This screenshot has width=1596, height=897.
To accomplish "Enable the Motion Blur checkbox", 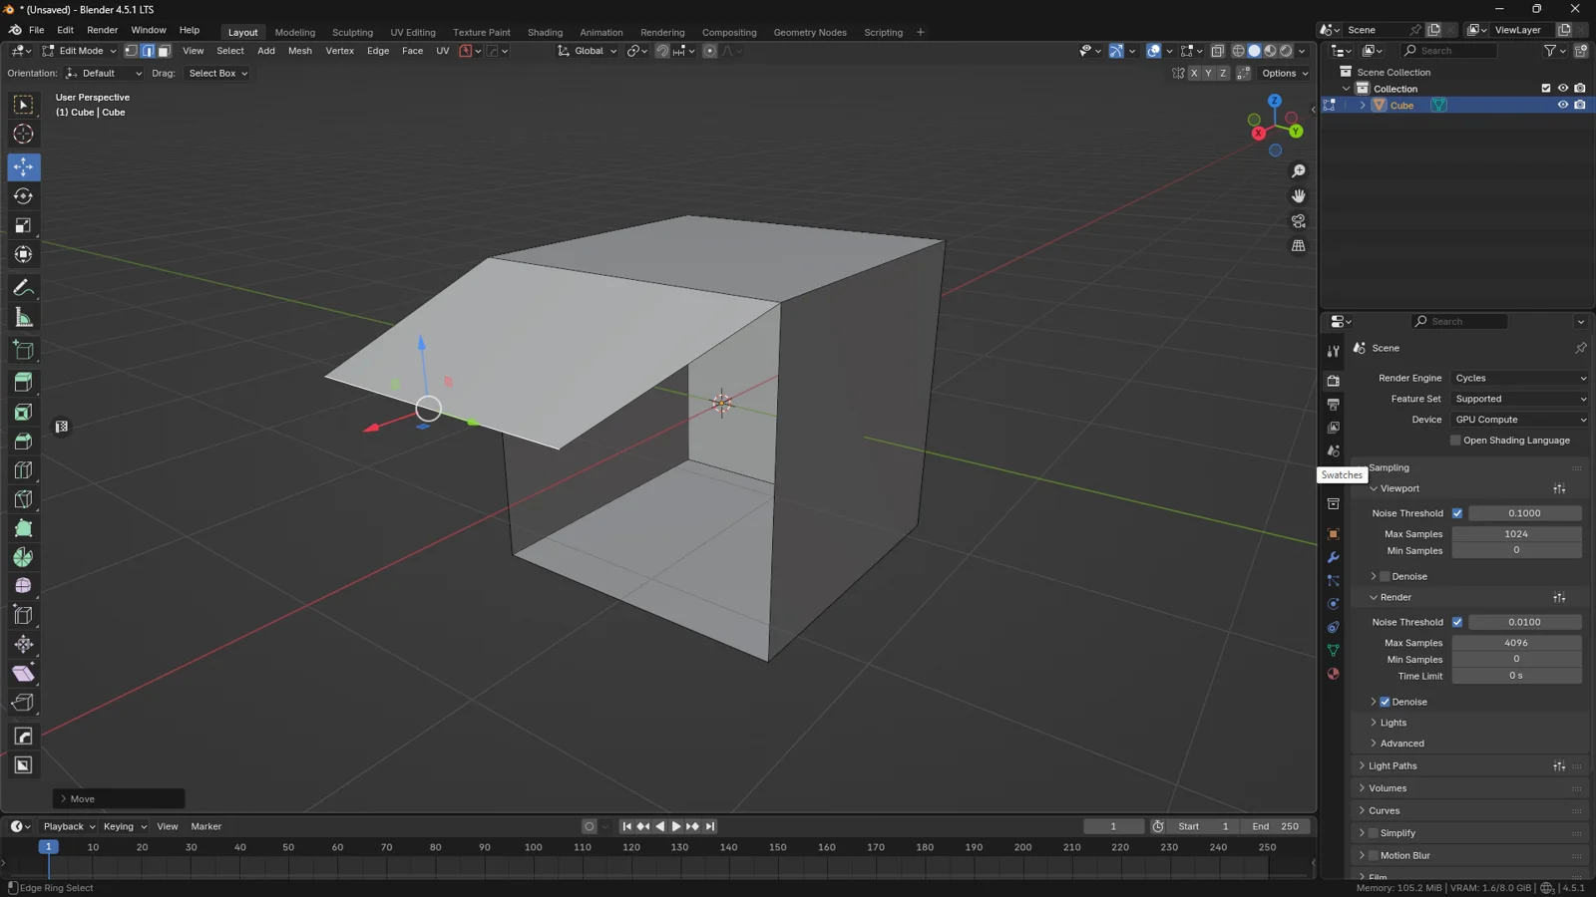I will click(x=1373, y=855).
